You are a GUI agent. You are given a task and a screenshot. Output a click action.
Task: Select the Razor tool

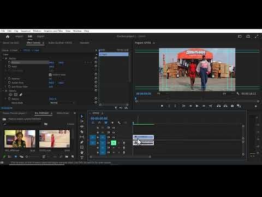point(82,132)
